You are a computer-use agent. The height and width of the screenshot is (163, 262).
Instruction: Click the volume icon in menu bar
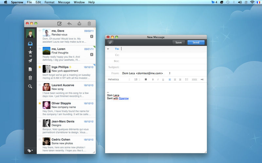pos(240,2)
